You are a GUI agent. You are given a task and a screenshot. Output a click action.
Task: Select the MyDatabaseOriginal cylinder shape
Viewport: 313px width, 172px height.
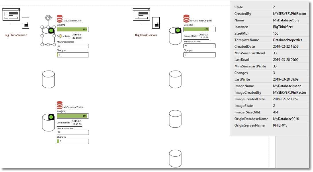(x=175, y=36)
